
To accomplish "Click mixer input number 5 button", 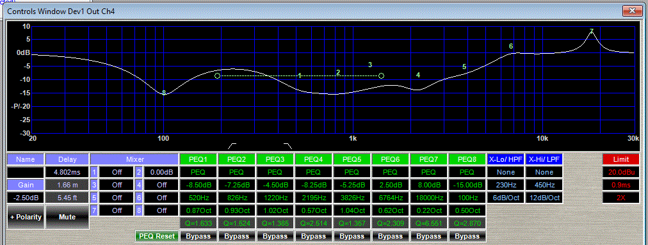I will click(x=94, y=198).
